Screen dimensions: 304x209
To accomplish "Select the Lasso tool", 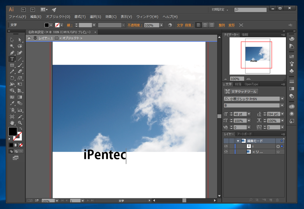I will click(20, 46).
